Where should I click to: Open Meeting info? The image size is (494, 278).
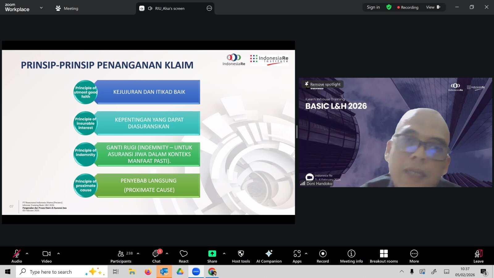[x=351, y=256]
